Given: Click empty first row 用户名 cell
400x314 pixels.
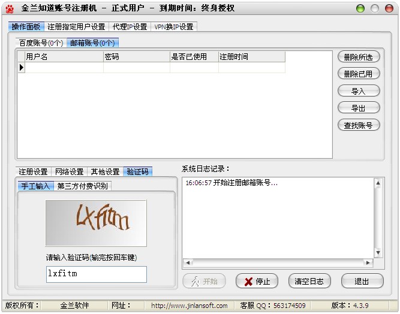Looking at the screenshot, I should [x=64, y=68].
